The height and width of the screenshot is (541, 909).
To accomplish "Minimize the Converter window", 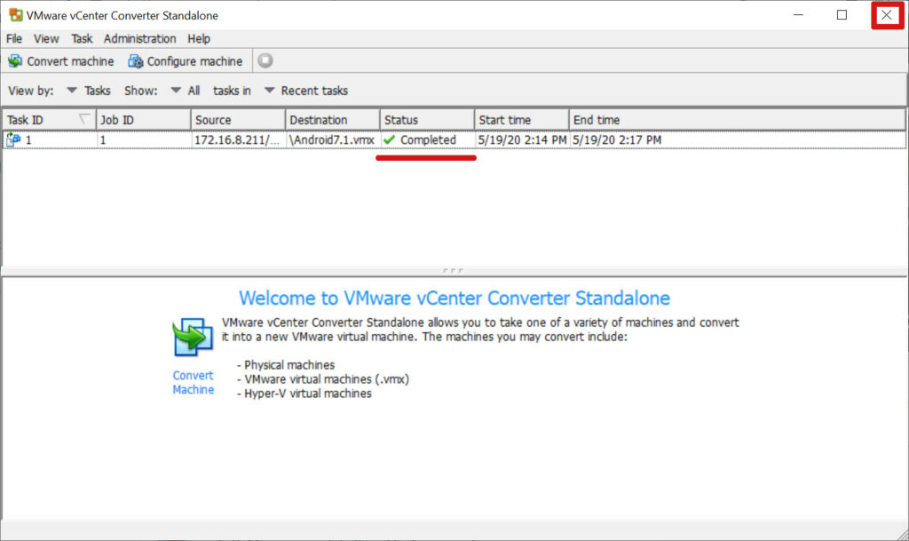I will coord(798,15).
